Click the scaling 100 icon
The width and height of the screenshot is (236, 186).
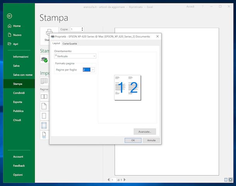tap(44, 135)
